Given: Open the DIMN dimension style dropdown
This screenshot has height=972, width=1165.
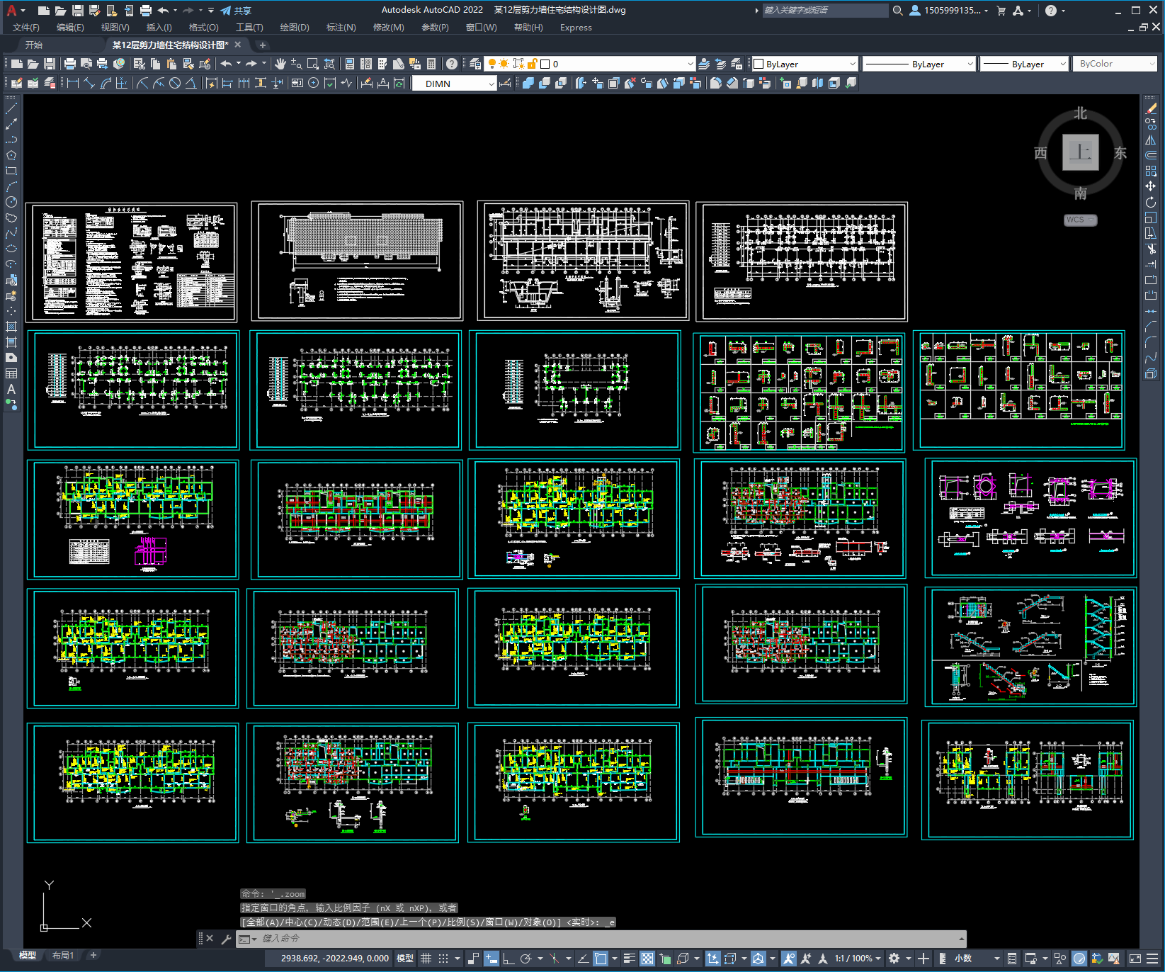Looking at the screenshot, I should tap(455, 84).
